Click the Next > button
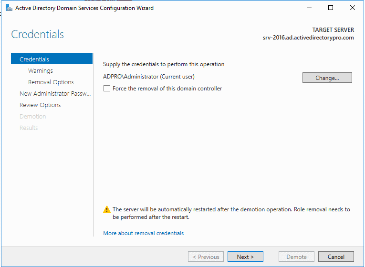 (245, 257)
